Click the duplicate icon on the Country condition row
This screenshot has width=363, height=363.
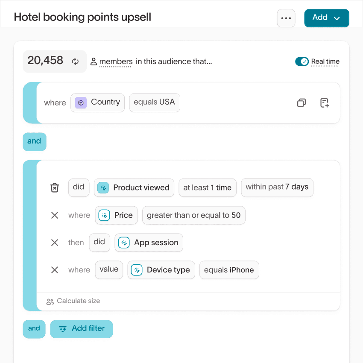click(301, 102)
